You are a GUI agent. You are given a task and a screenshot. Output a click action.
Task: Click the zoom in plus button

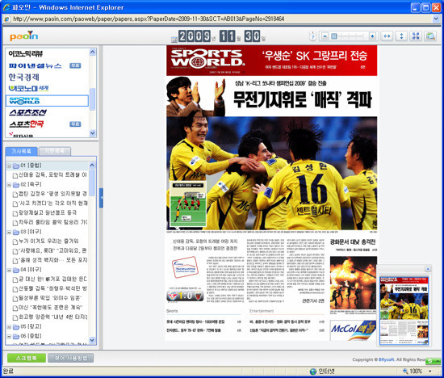pyautogui.click(x=373, y=36)
